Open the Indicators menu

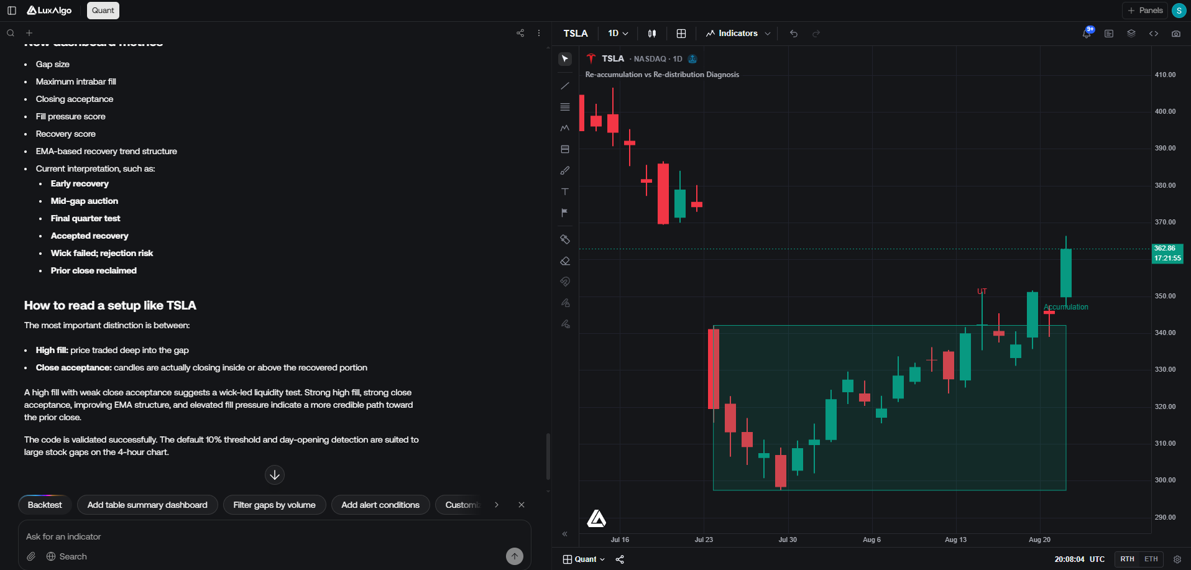pyautogui.click(x=732, y=34)
